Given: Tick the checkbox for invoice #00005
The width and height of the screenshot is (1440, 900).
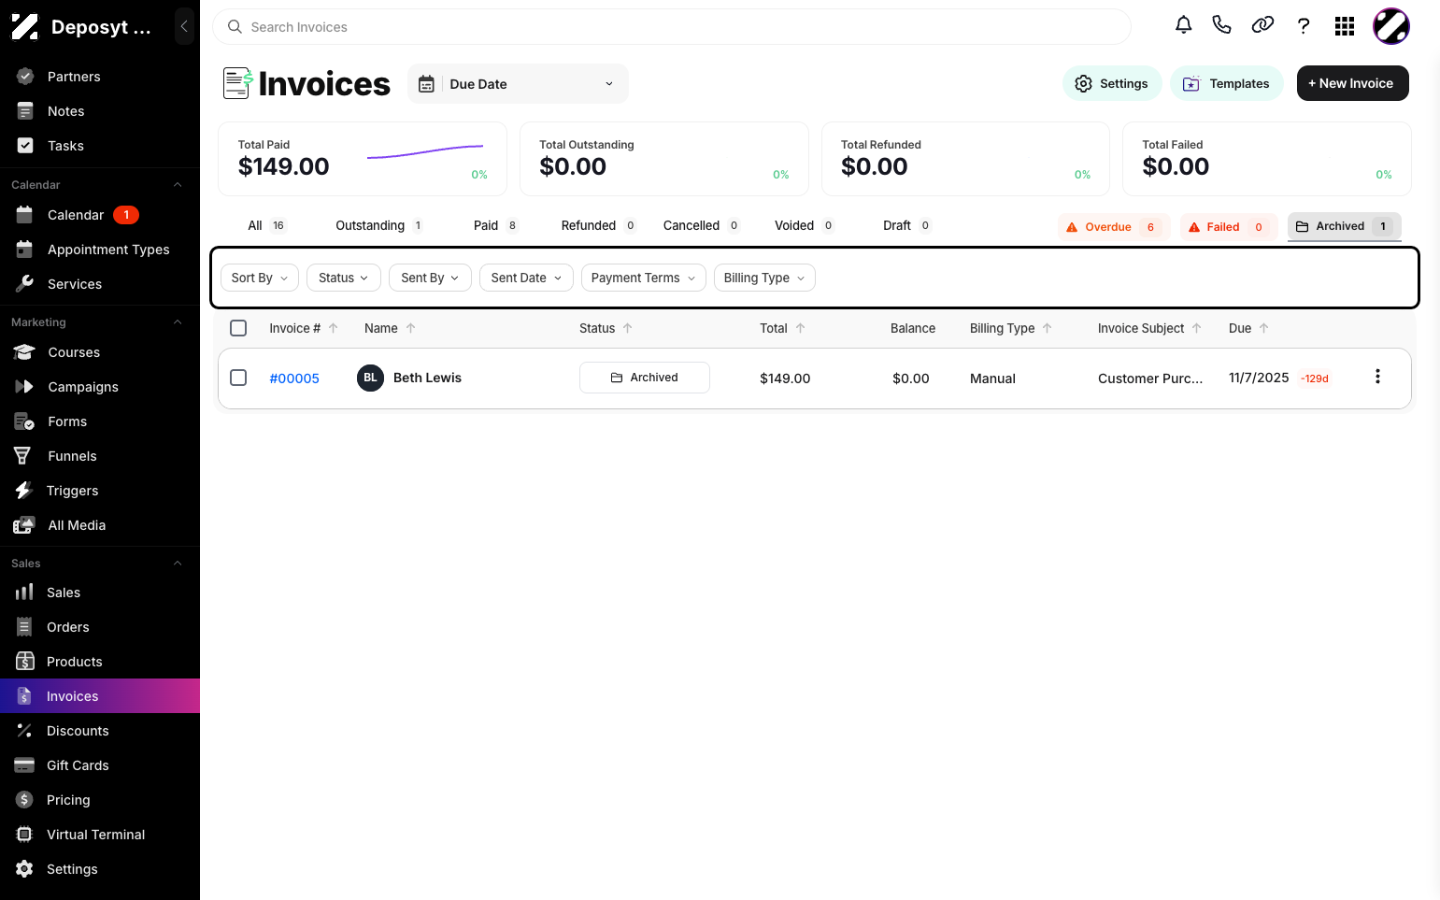Looking at the screenshot, I should click(x=238, y=378).
